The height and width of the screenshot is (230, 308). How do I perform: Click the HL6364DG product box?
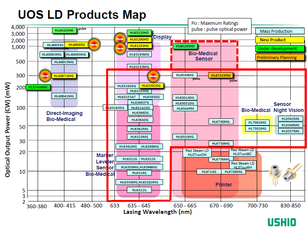tap(140, 120)
